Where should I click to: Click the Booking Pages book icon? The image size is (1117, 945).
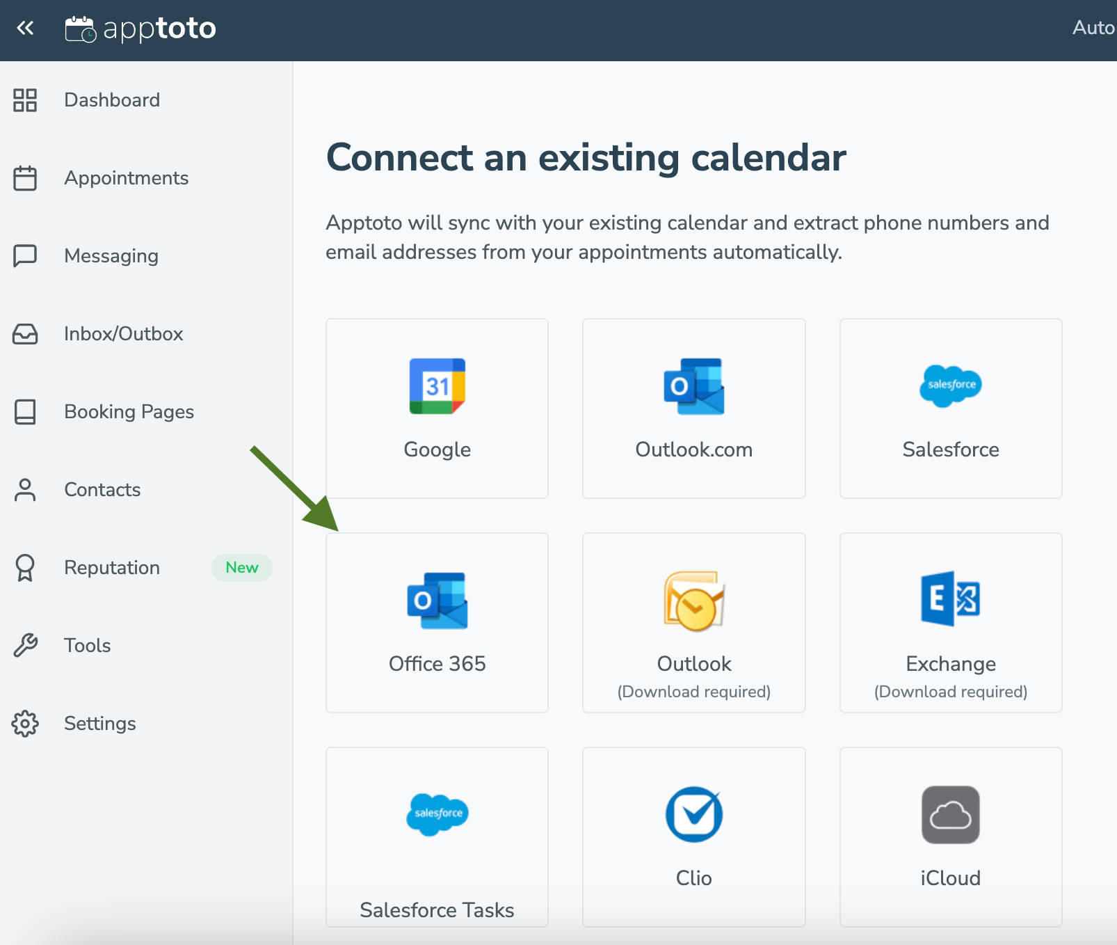(25, 412)
